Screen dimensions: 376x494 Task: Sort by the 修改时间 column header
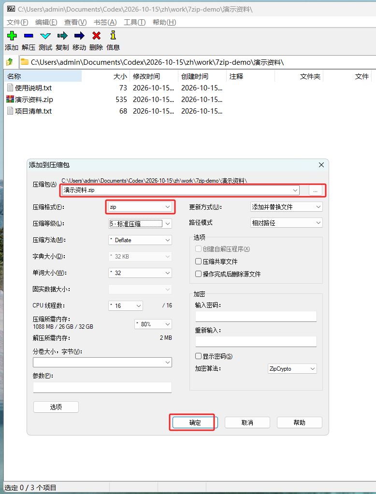154,76
